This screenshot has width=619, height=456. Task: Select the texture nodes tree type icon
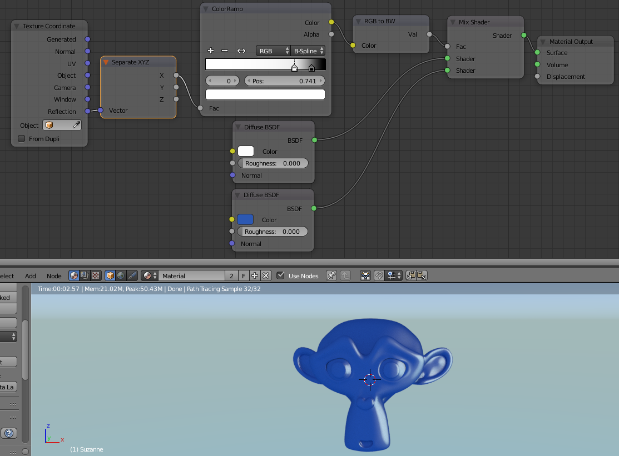point(96,275)
